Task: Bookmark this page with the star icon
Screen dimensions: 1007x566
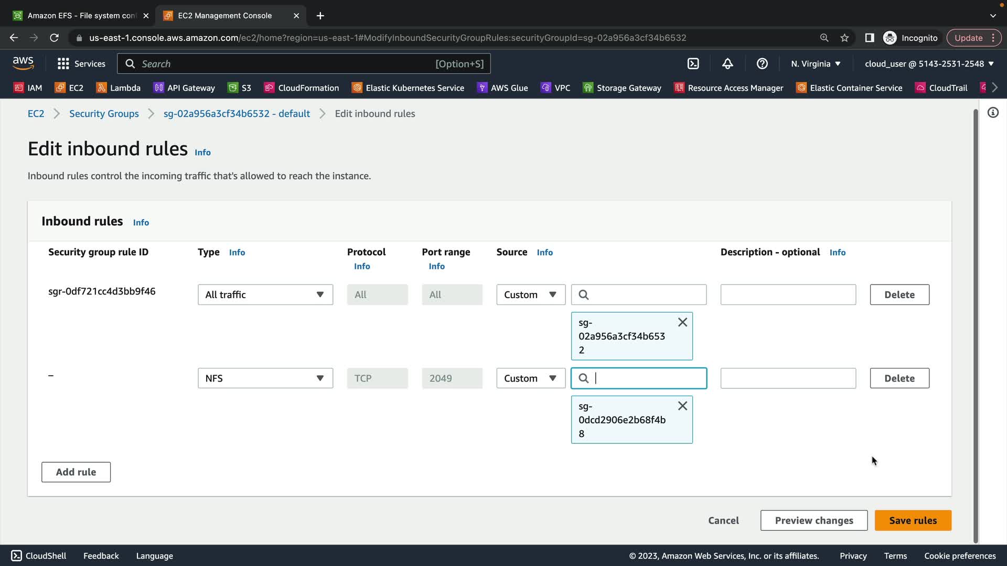Action: (844, 38)
